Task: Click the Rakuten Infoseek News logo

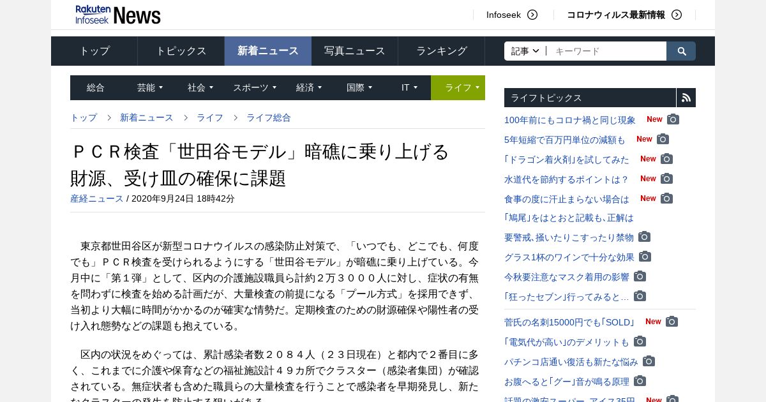Action: 117,15
